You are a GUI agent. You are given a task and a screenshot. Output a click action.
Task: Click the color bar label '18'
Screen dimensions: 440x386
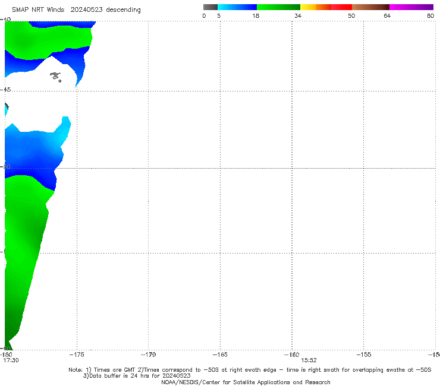pyautogui.click(x=256, y=15)
